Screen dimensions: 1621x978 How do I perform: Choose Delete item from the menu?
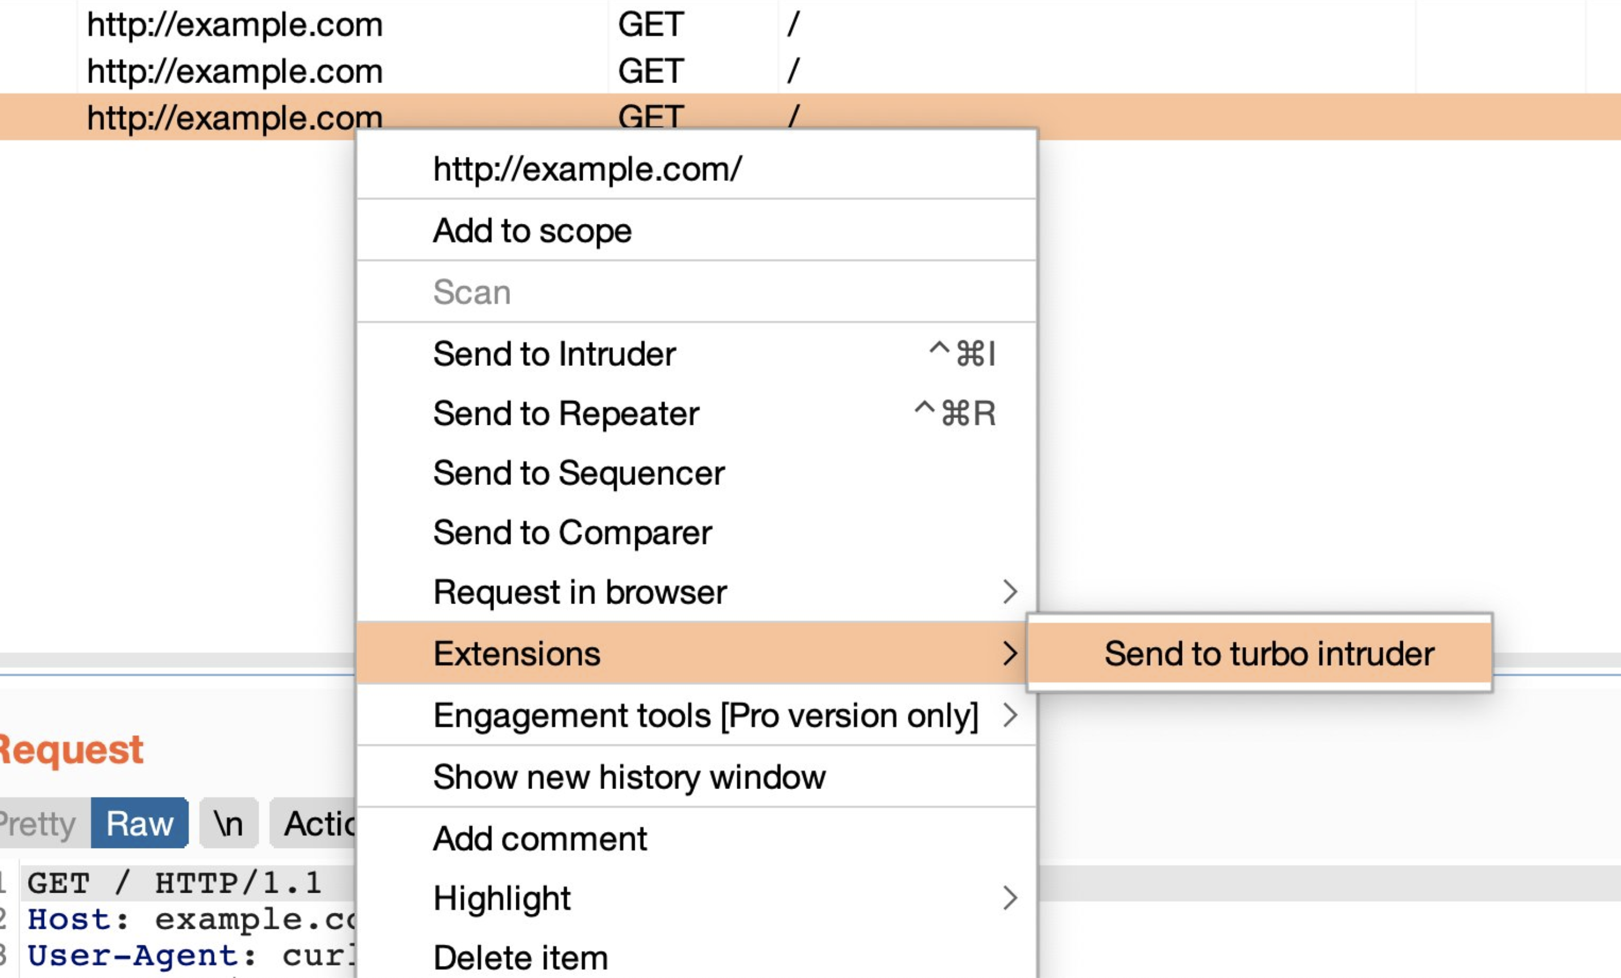(x=520, y=957)
